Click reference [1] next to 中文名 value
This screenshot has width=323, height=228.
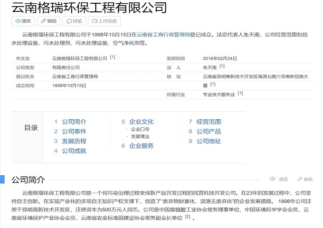pyautogui.click(x=113, y=57)
